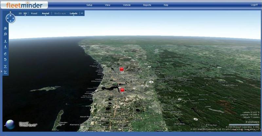Zoom out using the magnifier minus icon

coord(5,34)
